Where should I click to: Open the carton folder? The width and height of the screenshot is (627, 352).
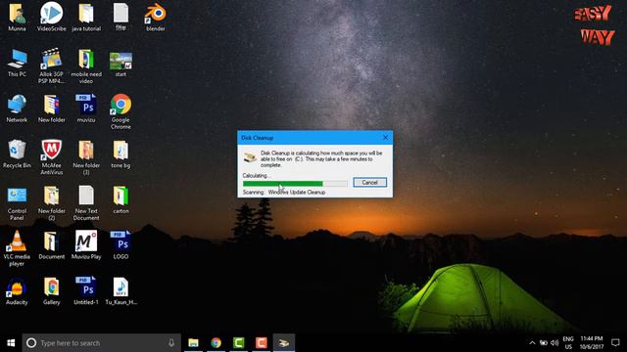click(121, 199)
